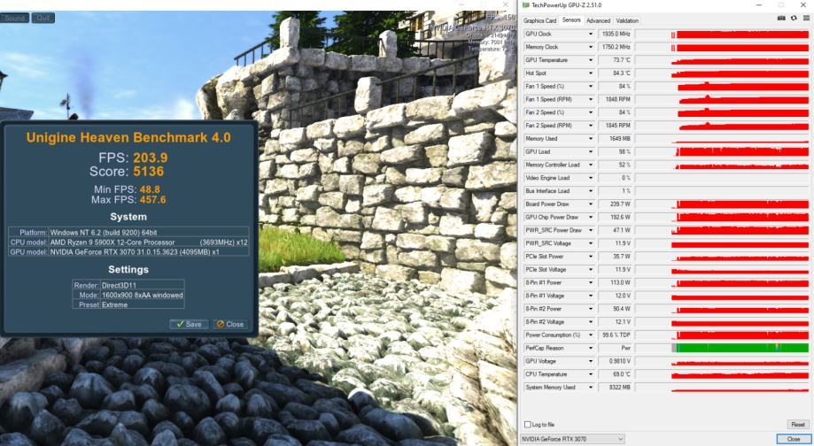The image size is (814, 446).
Task: Open the Fan 2 Speed (RPM) dropdown
Action: click(590, 126)
